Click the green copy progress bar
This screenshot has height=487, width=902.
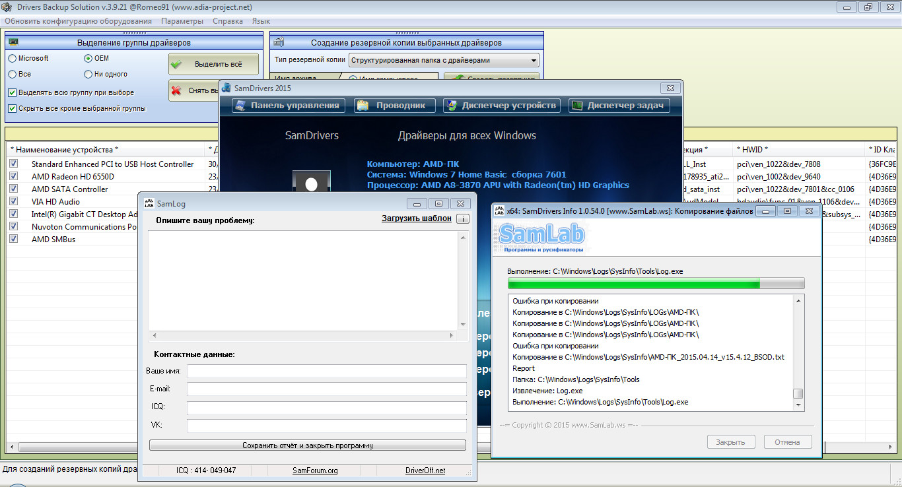pyautogui.click(x=656, y=284)
